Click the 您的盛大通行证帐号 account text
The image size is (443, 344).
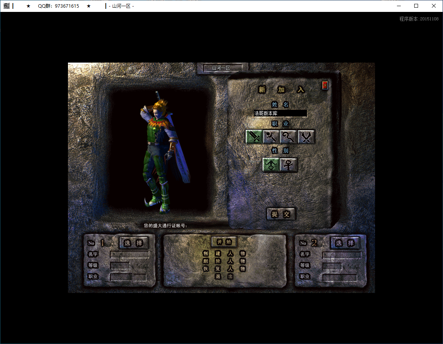[x=165, y=226]
